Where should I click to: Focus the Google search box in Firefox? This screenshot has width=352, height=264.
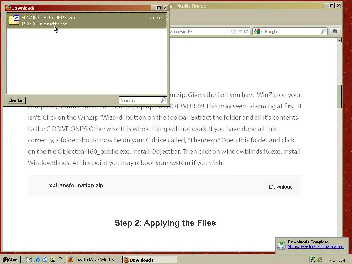pyautogui.click(x=292, y=31)
